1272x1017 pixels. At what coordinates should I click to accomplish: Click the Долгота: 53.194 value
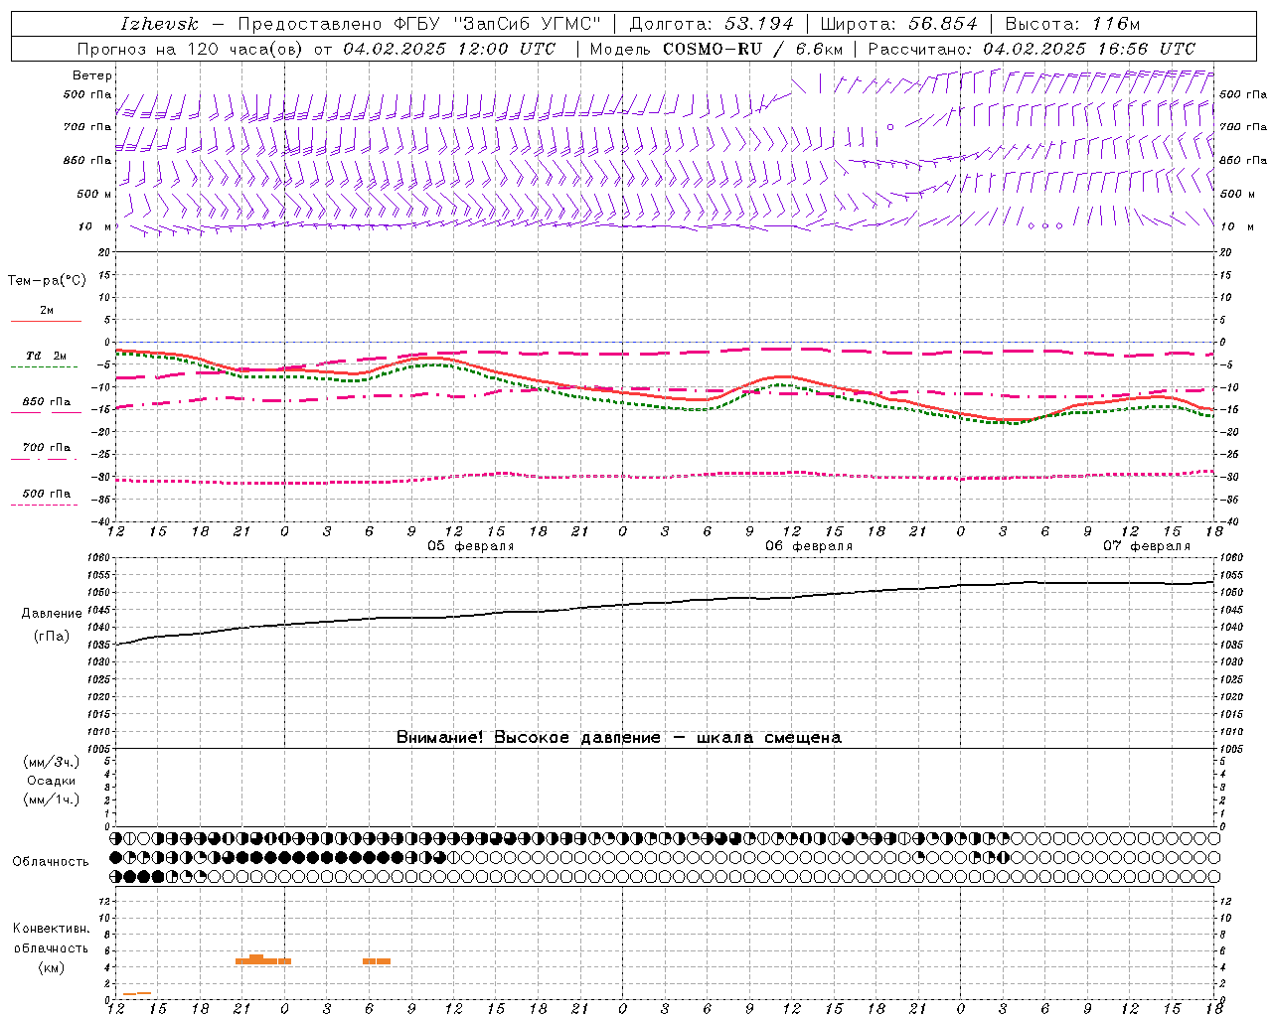pyautogui.click(x=712, y=24)
